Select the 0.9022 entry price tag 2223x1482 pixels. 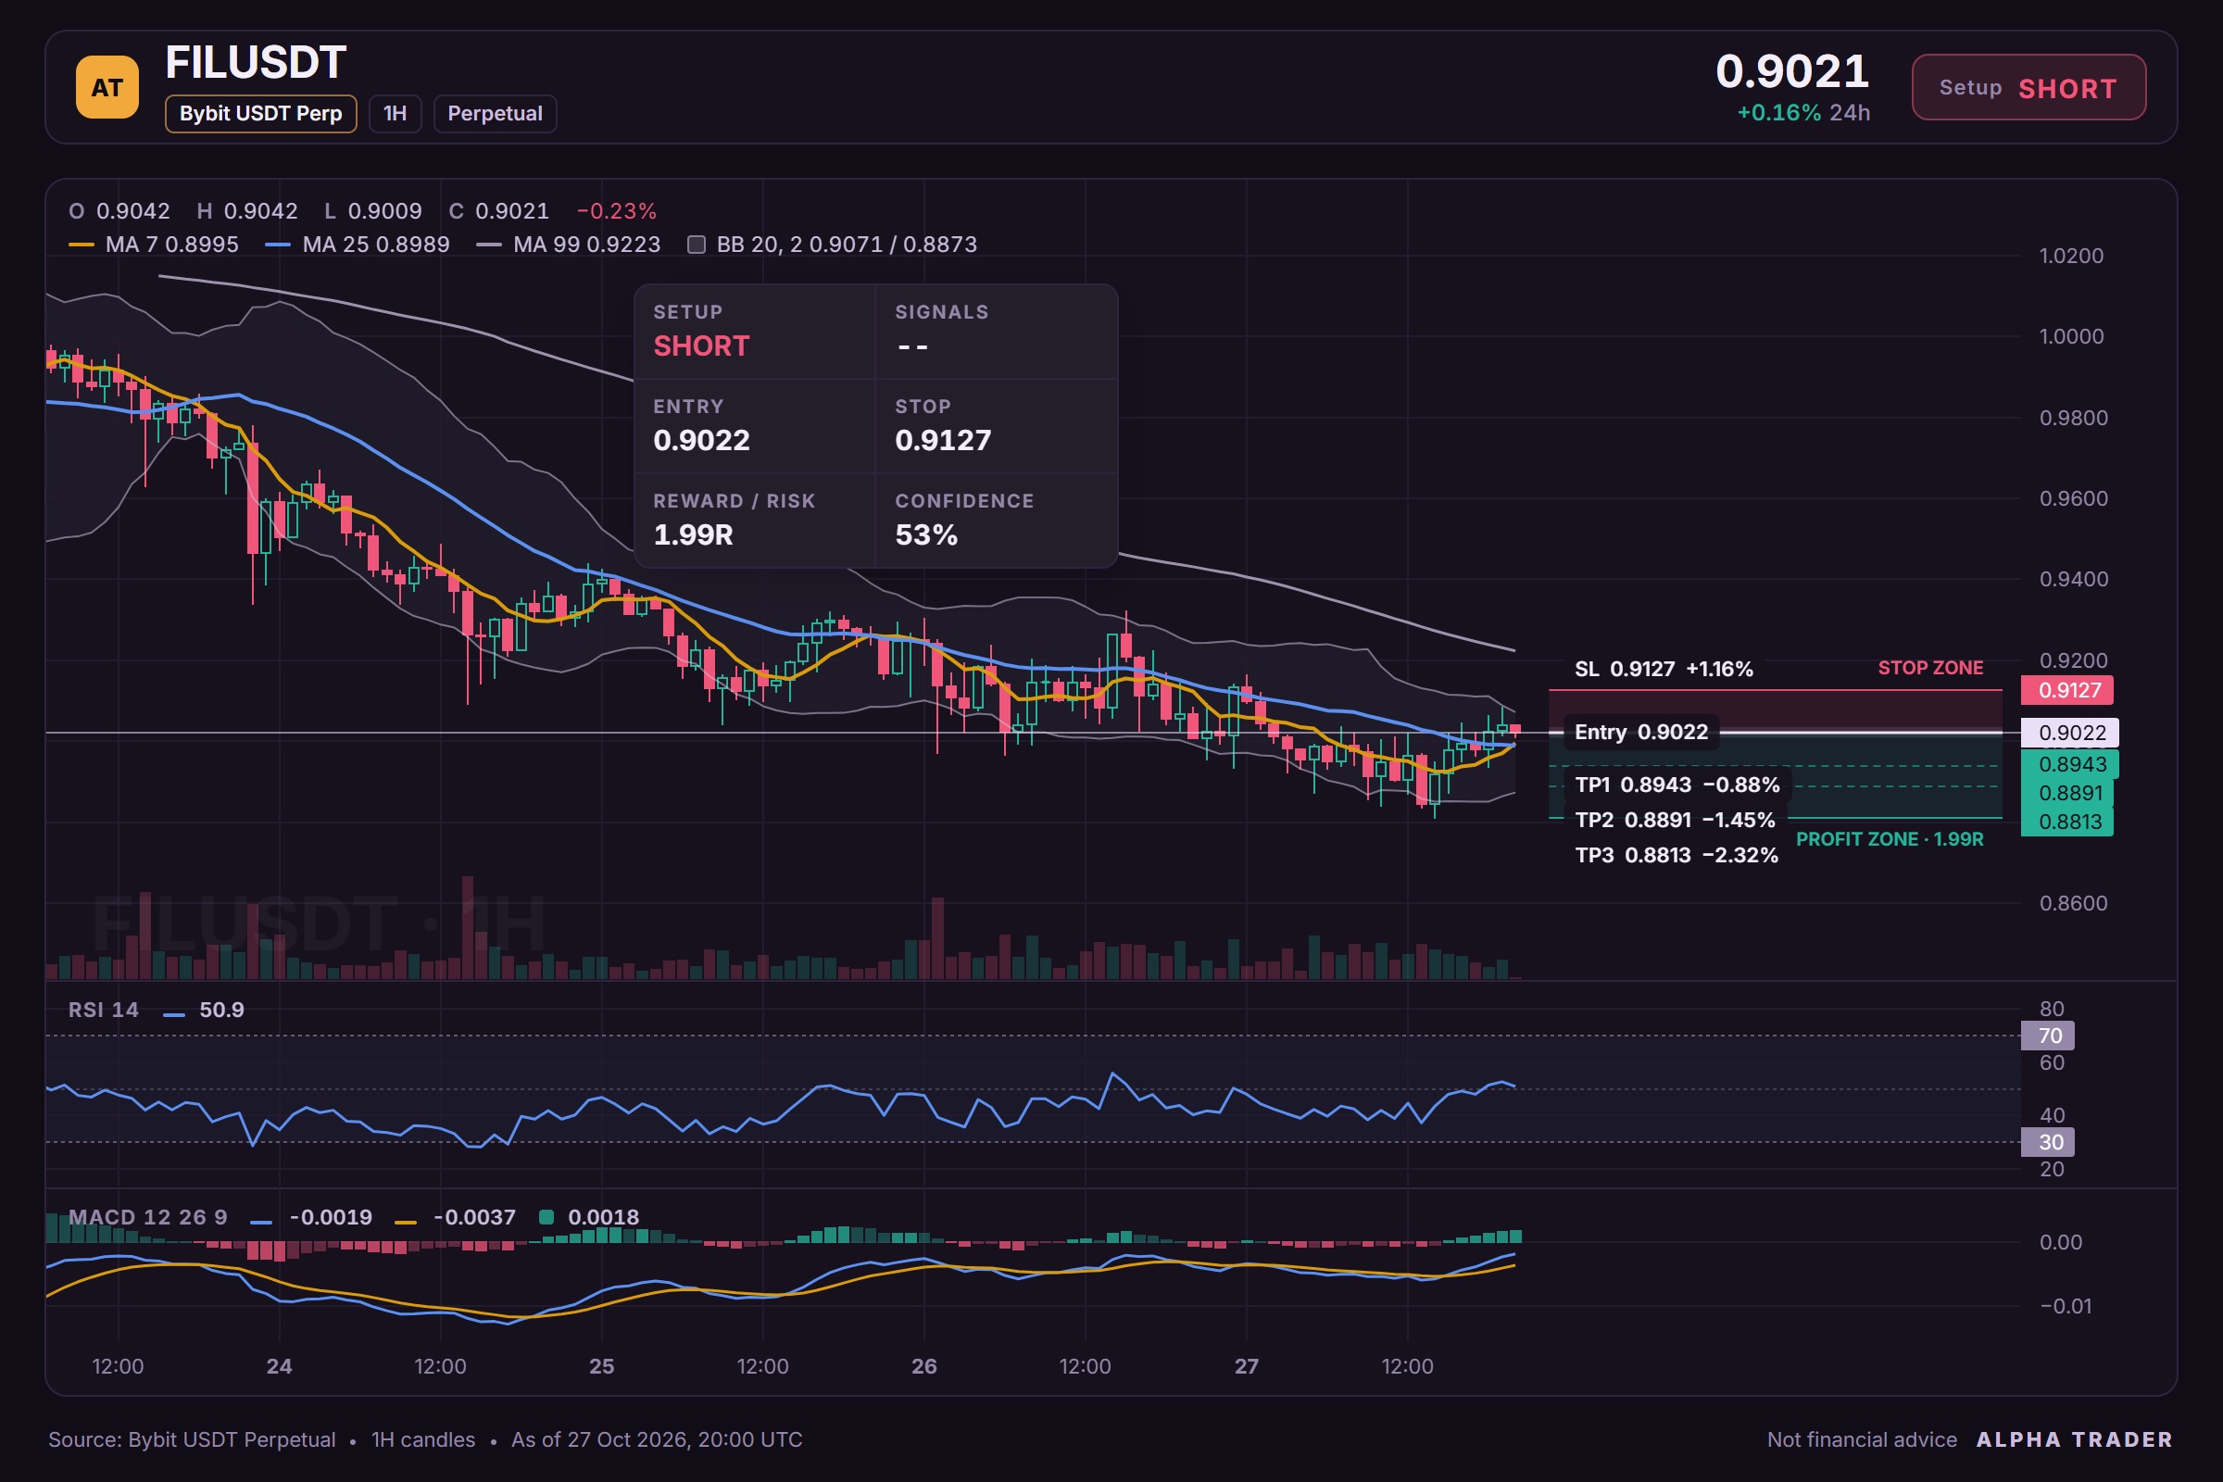click(x=2070, y=733)
